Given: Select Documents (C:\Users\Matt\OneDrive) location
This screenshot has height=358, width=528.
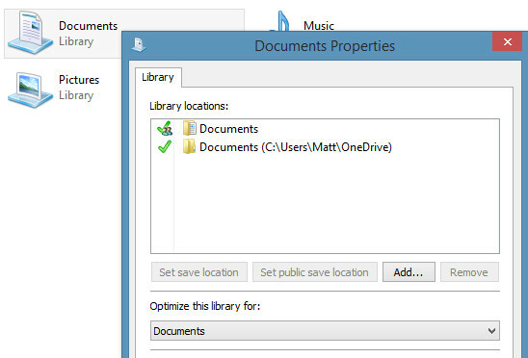Looking at the screenshot, I should [x=325, y=147].
